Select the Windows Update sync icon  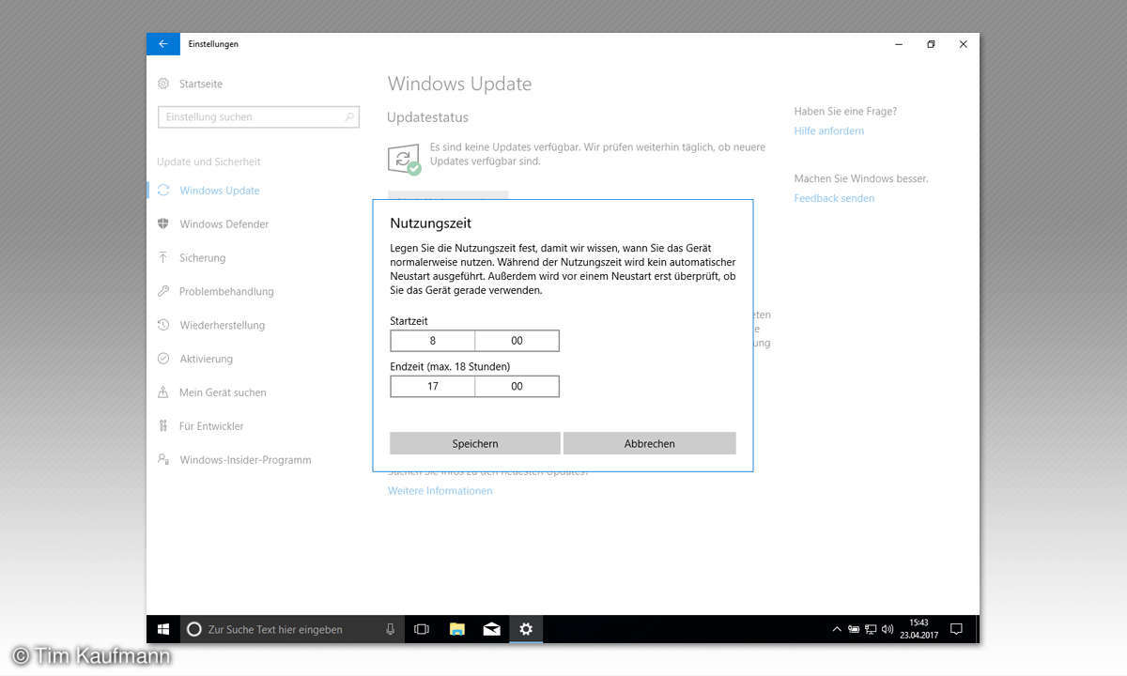pyautogui.click(x=163, y=191)
